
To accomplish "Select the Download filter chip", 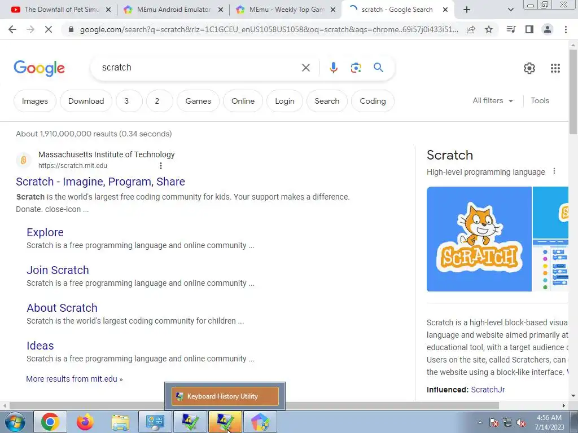I will [x=86, y=101].
